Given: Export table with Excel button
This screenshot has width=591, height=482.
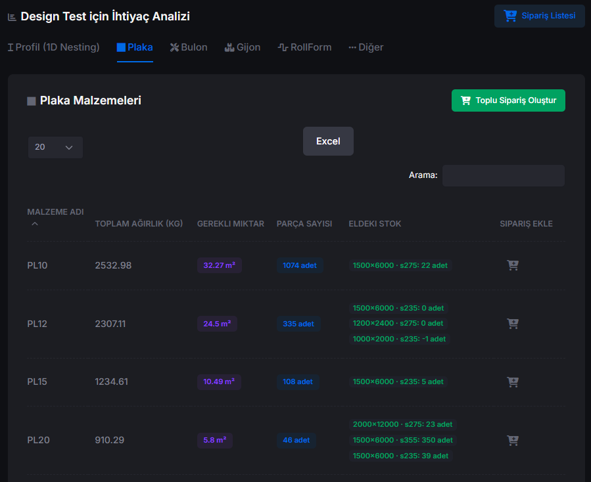Looking at the screenshot, I should (328, 141).
